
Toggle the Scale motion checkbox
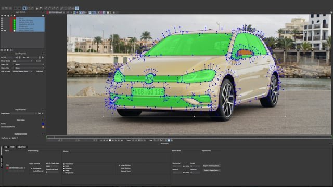pos(63,166)
